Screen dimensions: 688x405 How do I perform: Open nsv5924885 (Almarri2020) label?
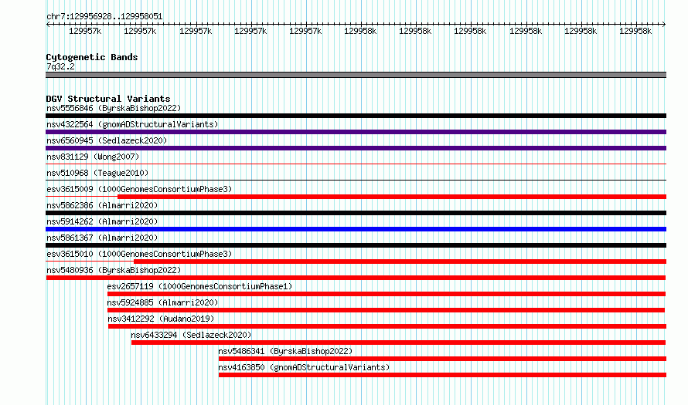pyautogui.click(x=162, y=302)
